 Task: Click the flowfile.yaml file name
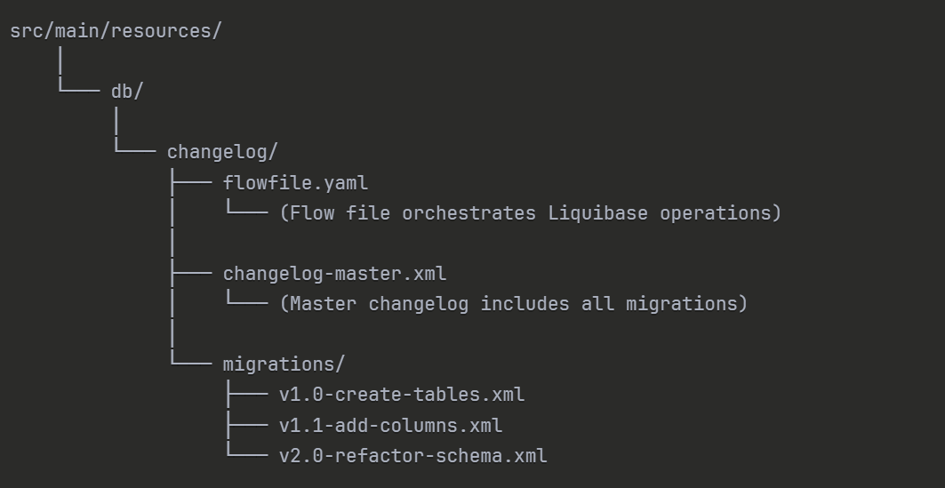(295, 183)
